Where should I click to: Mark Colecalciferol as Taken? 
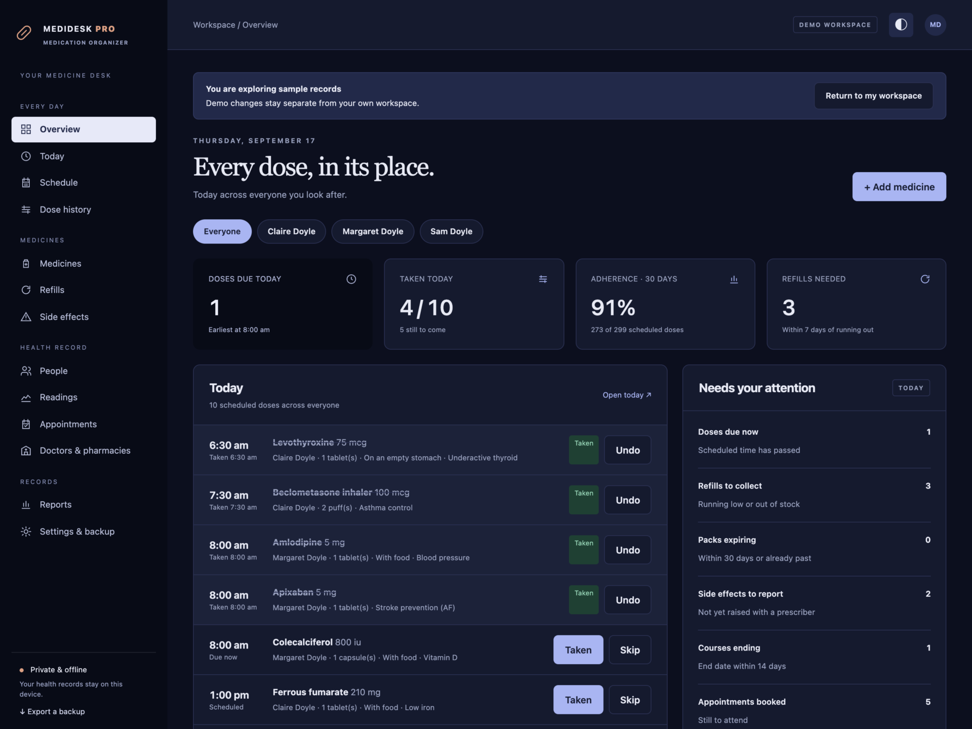578,650
